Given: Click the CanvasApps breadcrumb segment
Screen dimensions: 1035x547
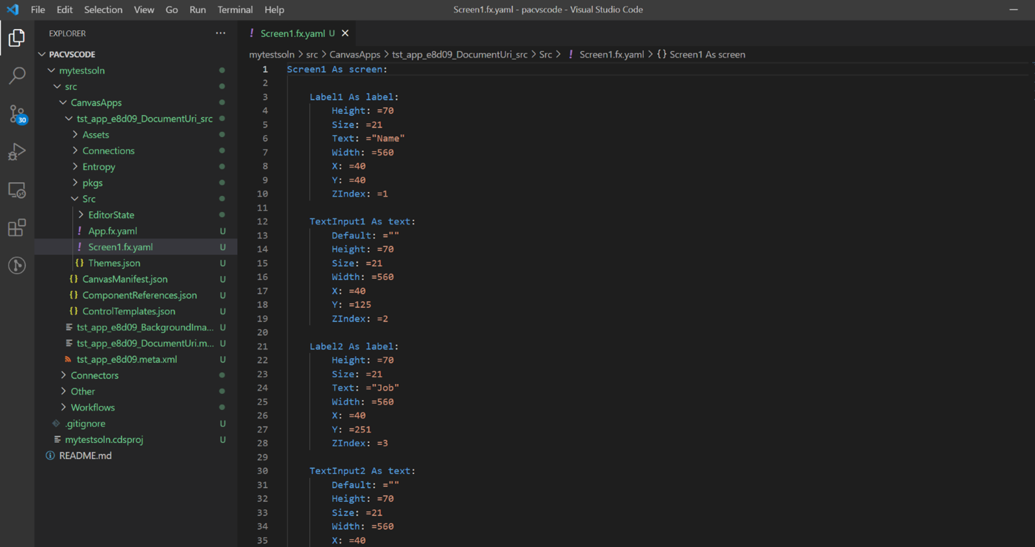Looking at the screenshot, I should (x=355, y=54).
